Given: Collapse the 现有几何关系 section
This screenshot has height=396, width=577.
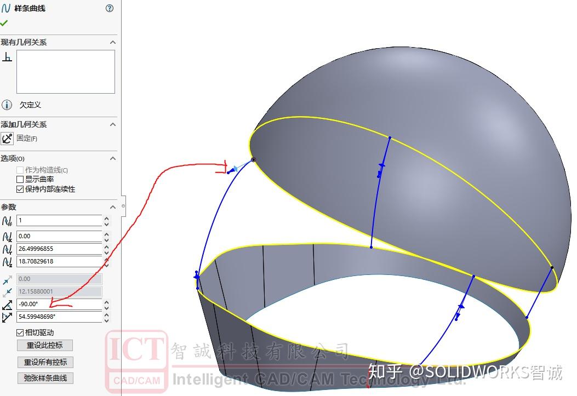Looking at the screenshot, I should [x=113, y=42].
